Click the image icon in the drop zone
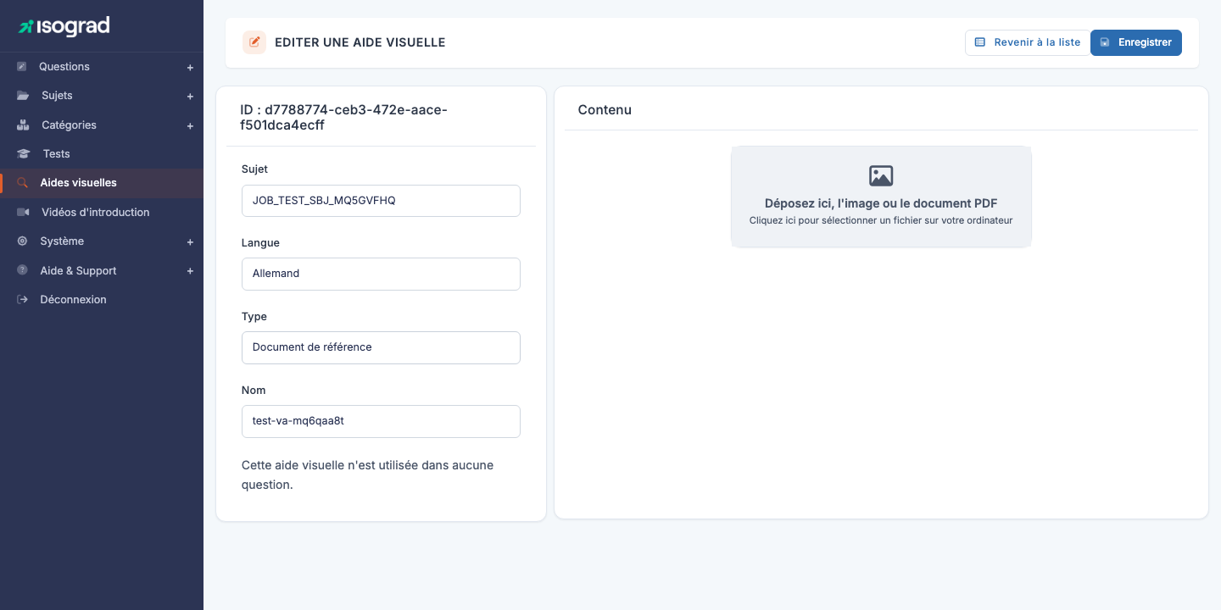 (x=881, y=176)
